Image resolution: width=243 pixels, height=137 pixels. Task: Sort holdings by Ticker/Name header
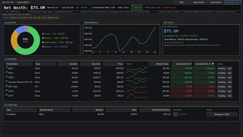(19, 64)
